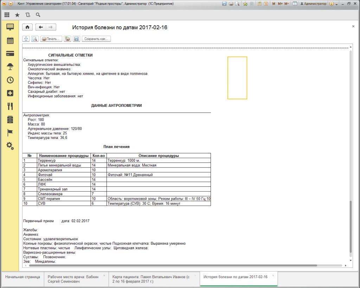
Task: Click the Home button
Action: 27,27
